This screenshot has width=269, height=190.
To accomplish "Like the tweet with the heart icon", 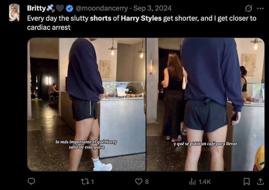I will tap(139, 181).
